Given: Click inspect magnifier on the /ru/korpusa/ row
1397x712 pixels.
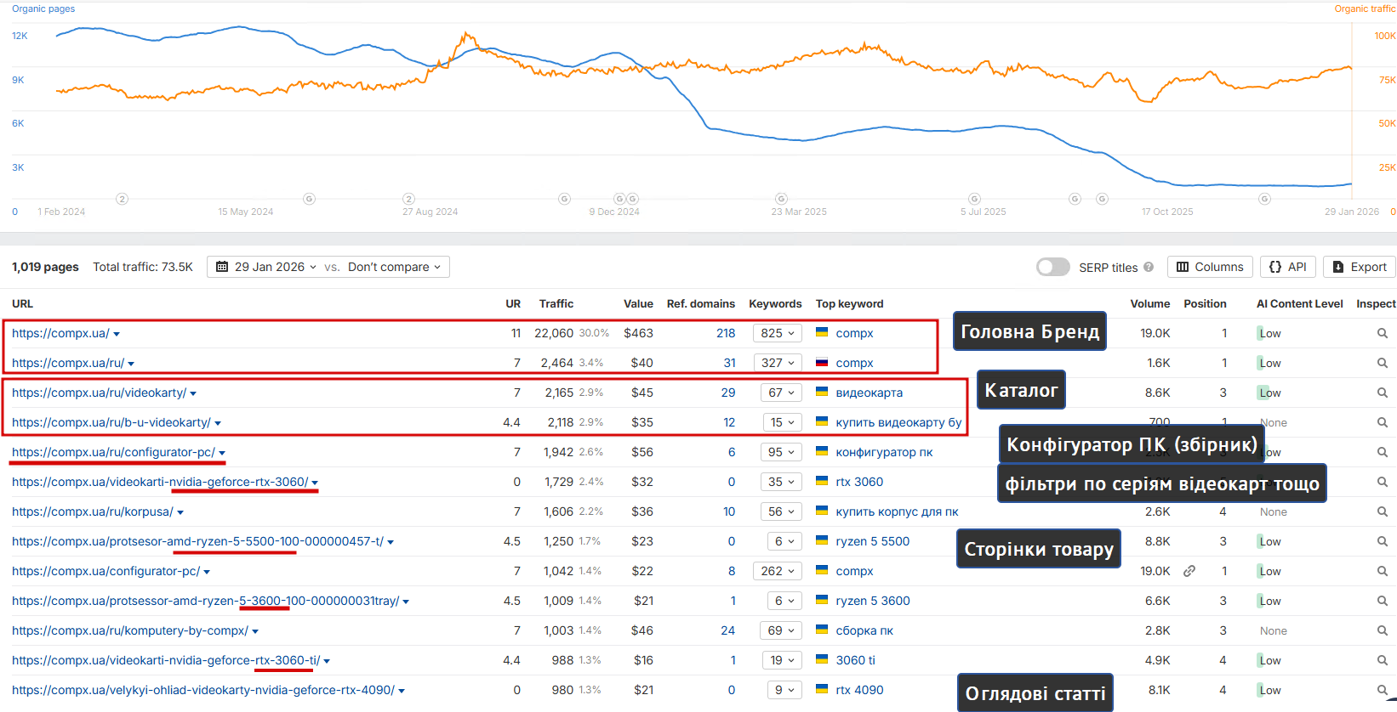Looking at the screenshot, I should pos(1383,512).
